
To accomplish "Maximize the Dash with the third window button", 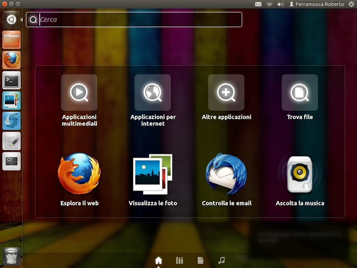I will [18, 4].
